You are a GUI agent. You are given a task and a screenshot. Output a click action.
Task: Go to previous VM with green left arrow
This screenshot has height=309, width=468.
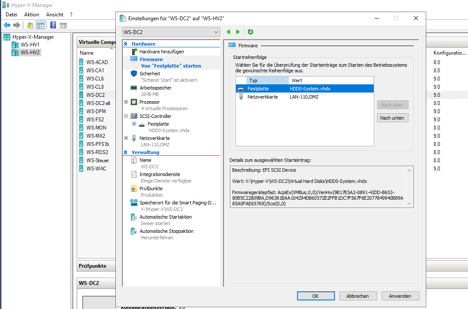228,32
